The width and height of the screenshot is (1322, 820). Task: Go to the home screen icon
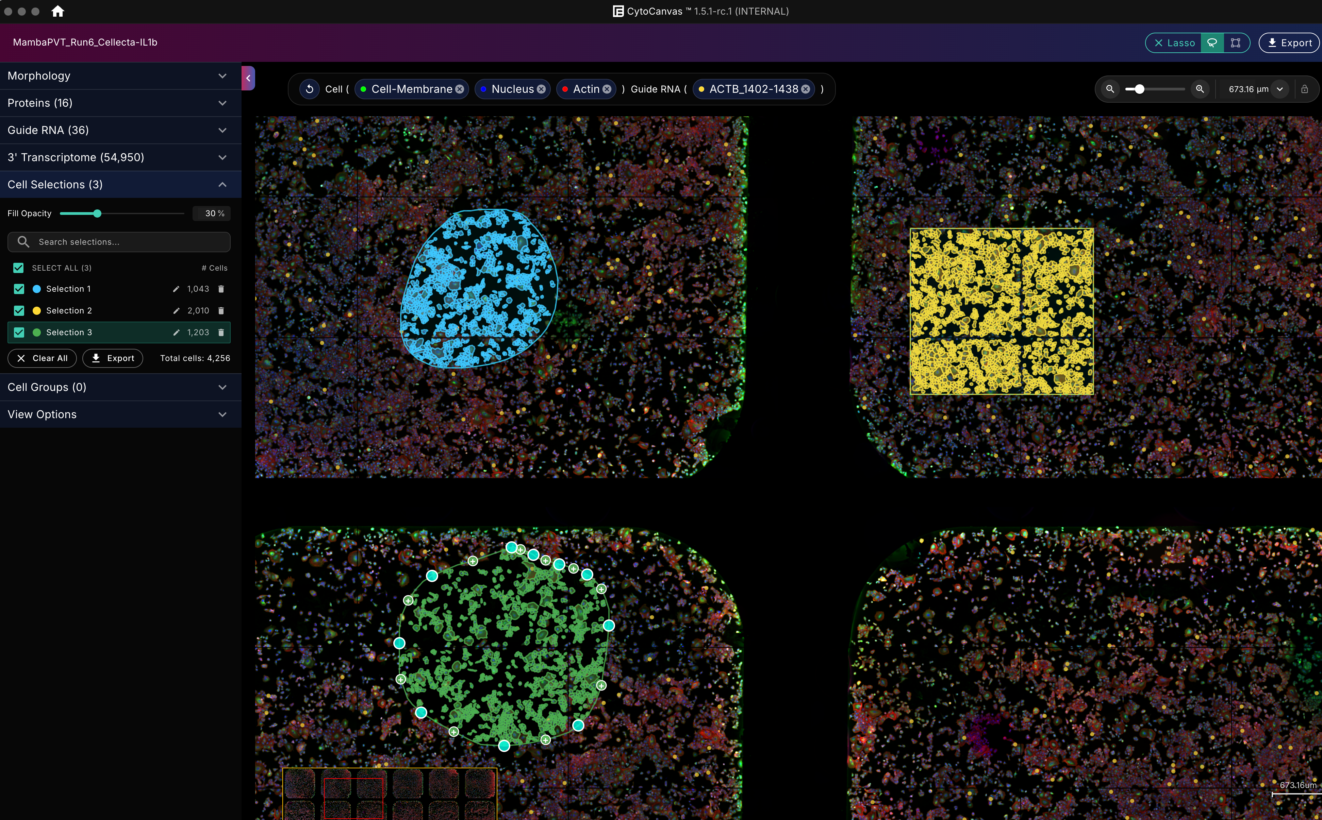click(57, 11)
